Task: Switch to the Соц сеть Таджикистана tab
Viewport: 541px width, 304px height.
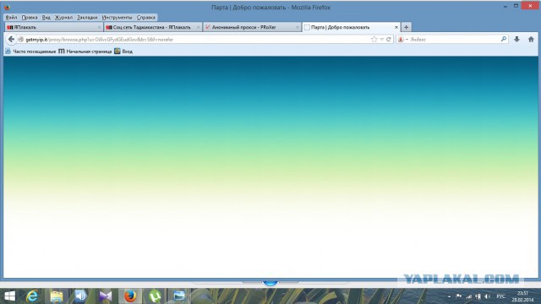Action: pyautogui.click(x=153, y=27)
